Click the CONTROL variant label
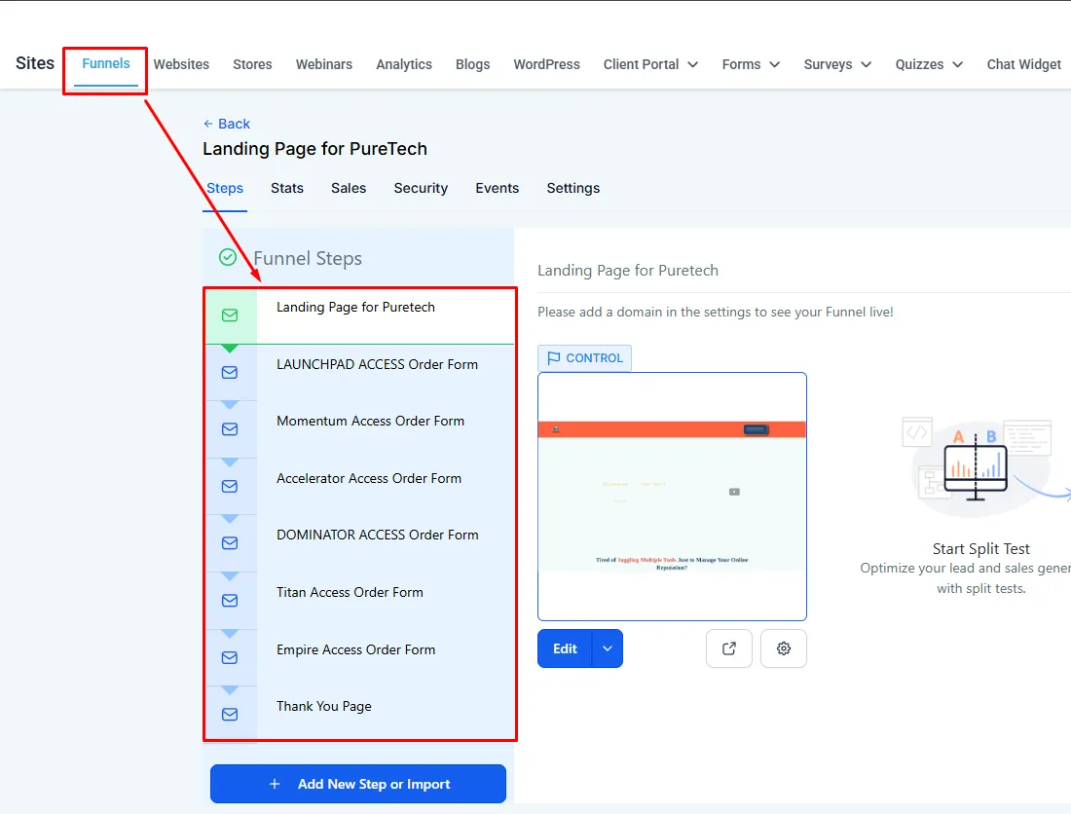Screen dimensions: 1071x814 [x=585, y=358]
